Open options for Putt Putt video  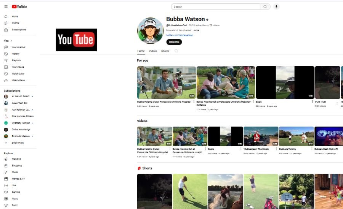coord(337,103)
